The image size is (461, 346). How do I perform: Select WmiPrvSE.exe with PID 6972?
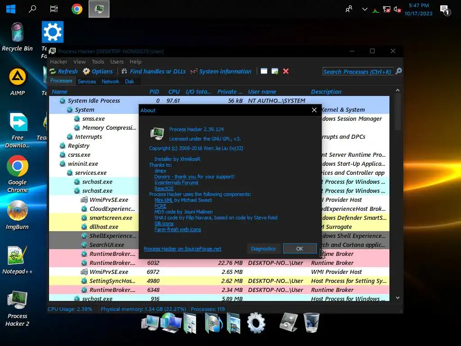pos(219,272)
